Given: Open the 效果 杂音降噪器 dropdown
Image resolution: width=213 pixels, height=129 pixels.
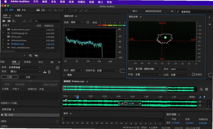Looking at the screenshot, I should [24, 67].
